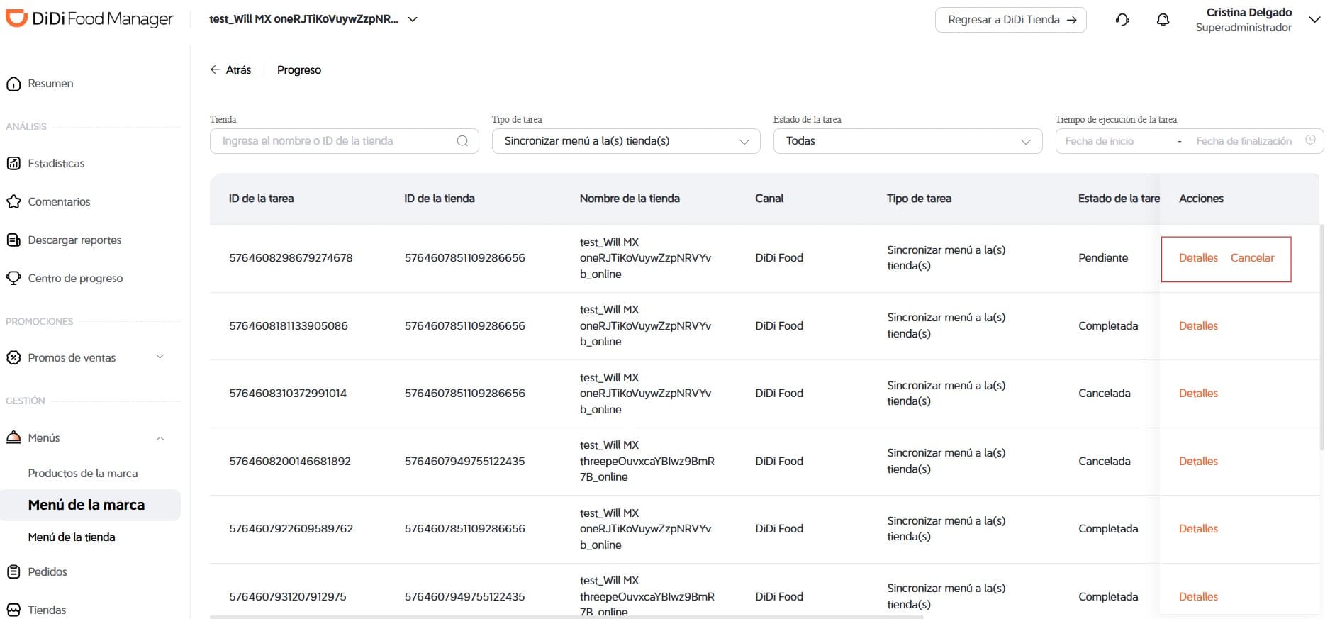Click Fecha de inicio date field
Viewport: 1330px width, 619px height.
1100,141
